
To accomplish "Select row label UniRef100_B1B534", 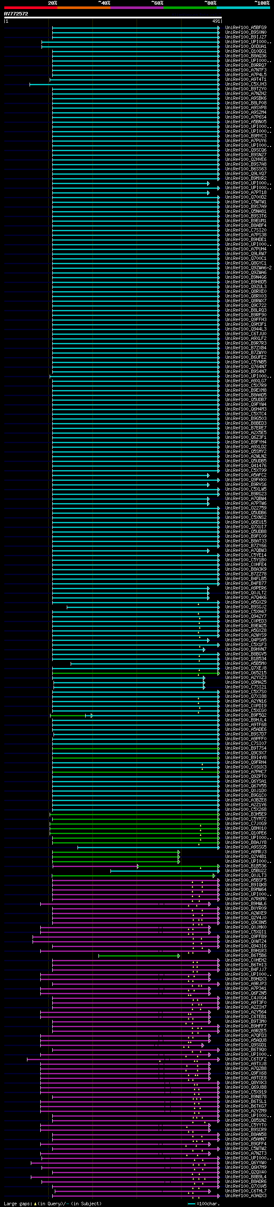I will pyautogui.click(x=246, y=659).
